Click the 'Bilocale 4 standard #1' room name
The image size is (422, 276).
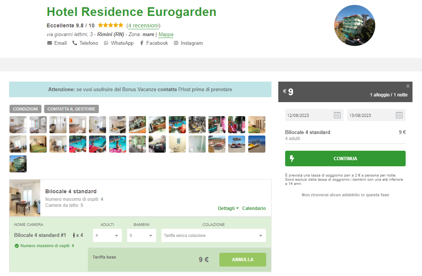click(40, 235)
